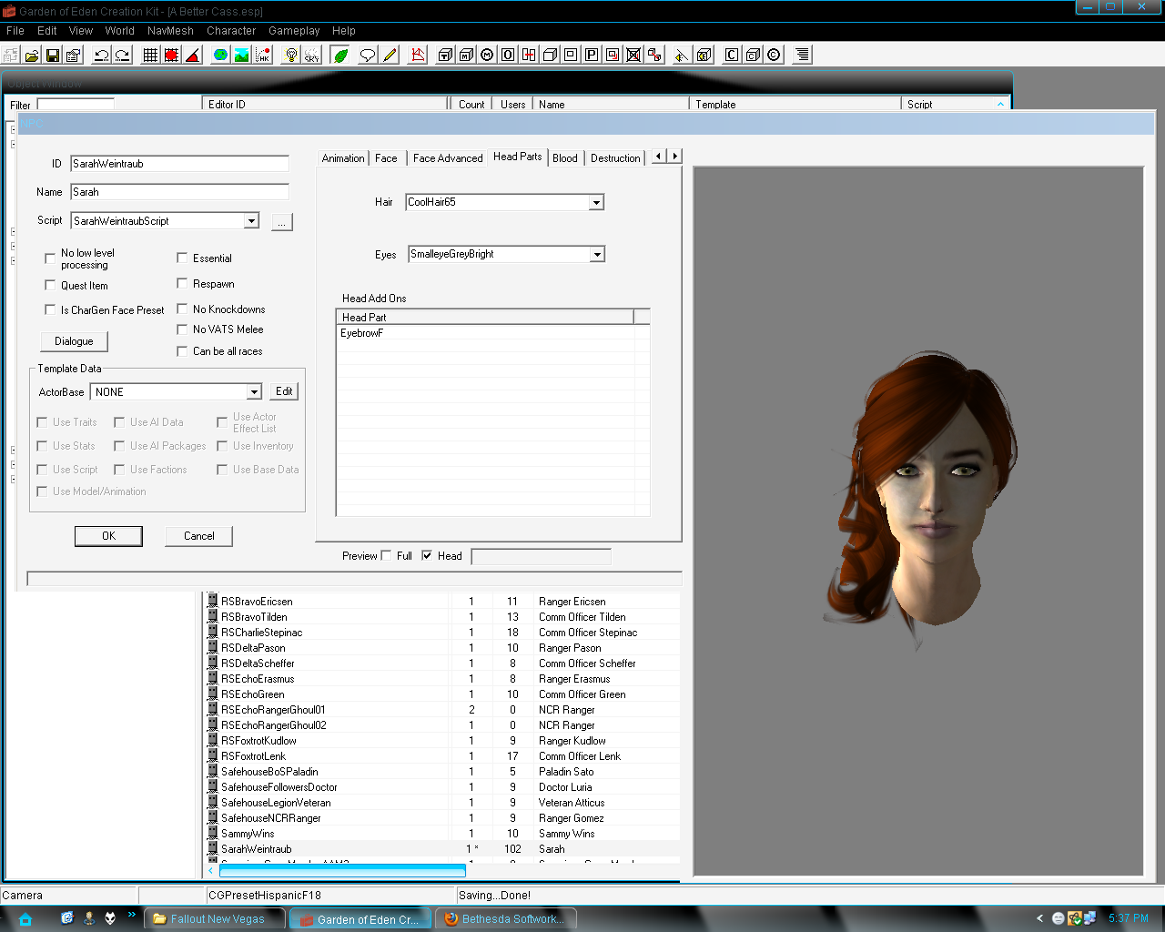Open the NavMesh menu
This screenshot has height=932, width=1165.
(170, 30)
